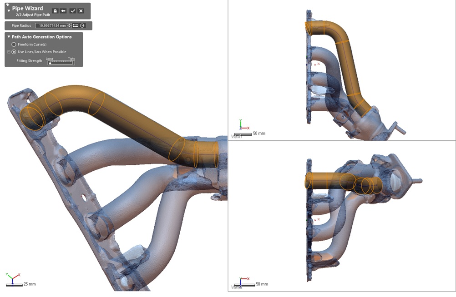Confirm the pipe path with the checkmark button
Image resolution: width=456 pixels, height=297 pixels.
coord(73,10)
